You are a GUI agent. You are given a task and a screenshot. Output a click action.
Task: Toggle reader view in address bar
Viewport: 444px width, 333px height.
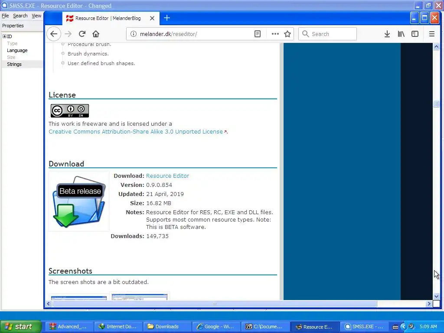[258, 34]
